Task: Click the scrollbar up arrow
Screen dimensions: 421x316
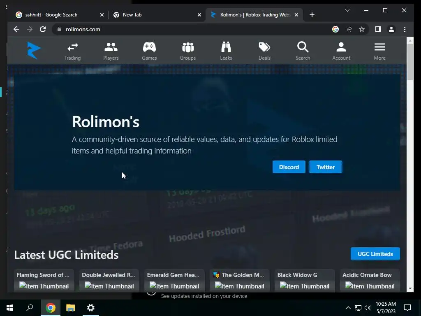Action: click(x=410, y=41)
